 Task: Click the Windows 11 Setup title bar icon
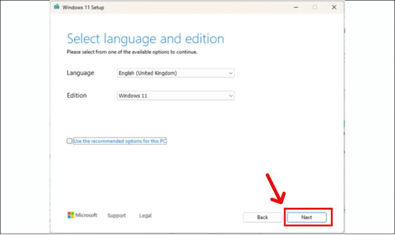[x=57, y=7]
